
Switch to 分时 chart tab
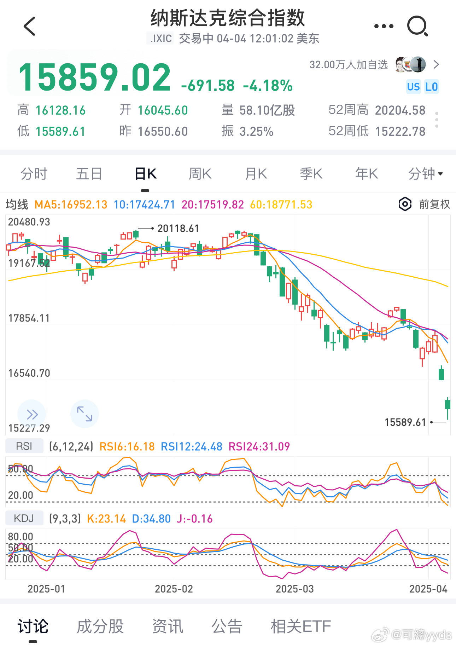point(34,174)
